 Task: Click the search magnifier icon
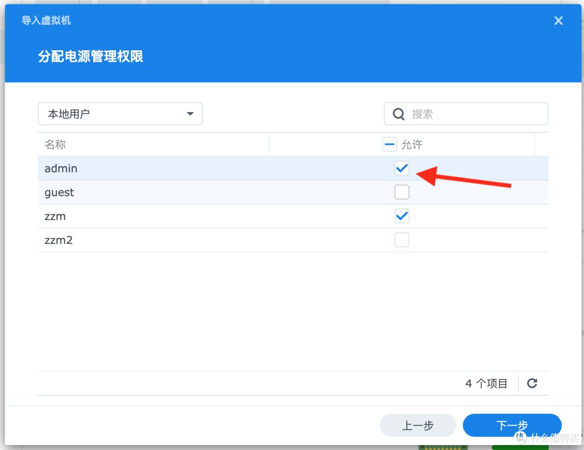coord(399,114)
